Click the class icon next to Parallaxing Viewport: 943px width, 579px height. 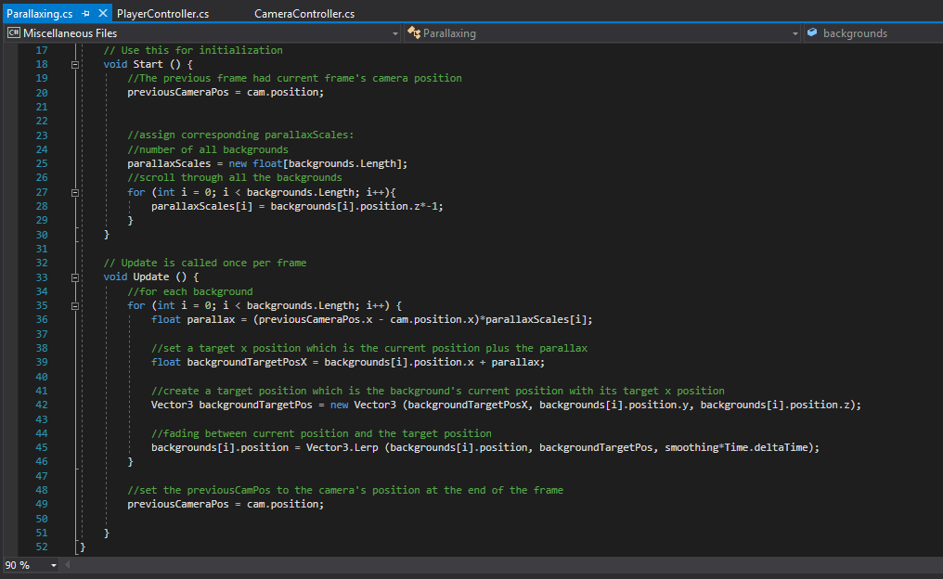pyautogui.click(x=414, y=33)
